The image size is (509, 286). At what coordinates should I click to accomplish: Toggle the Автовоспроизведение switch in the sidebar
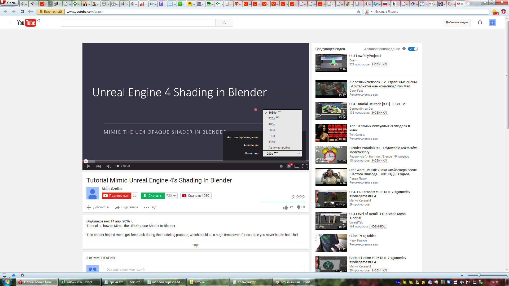[413, 49]
